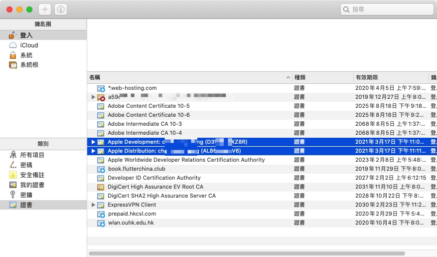Expand the Apple Development certificate row

pos(93,142)
